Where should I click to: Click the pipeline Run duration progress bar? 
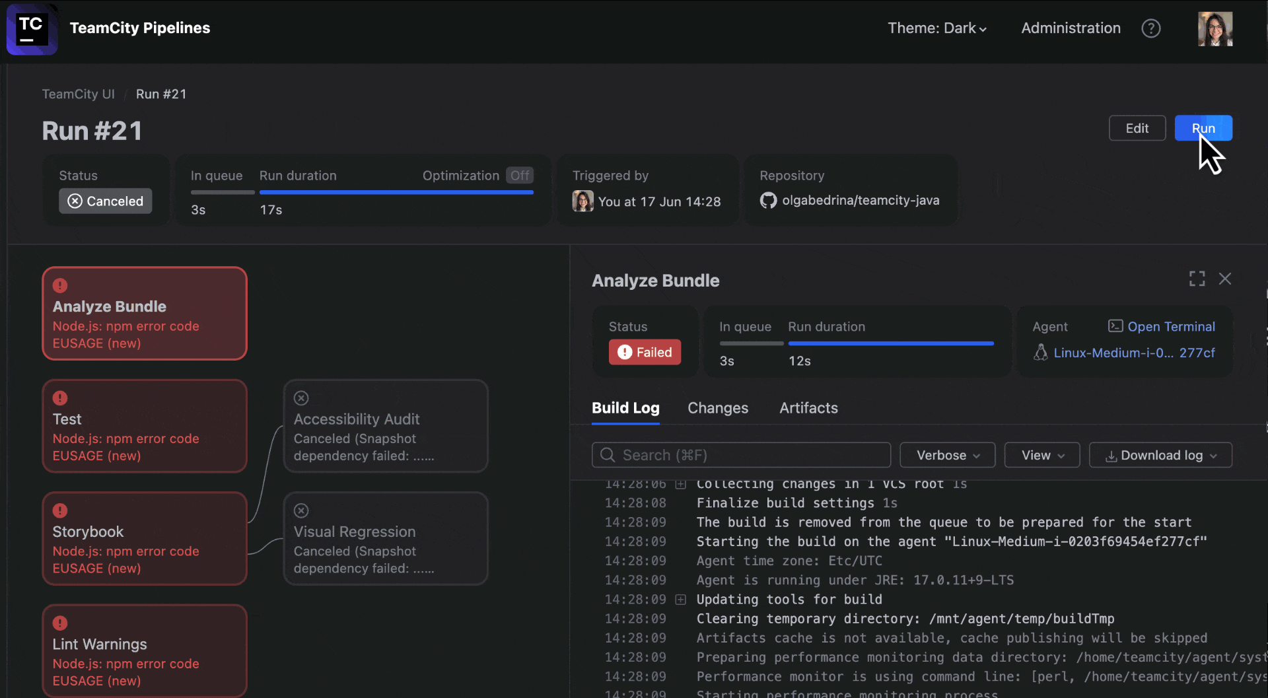coord(396,192)
